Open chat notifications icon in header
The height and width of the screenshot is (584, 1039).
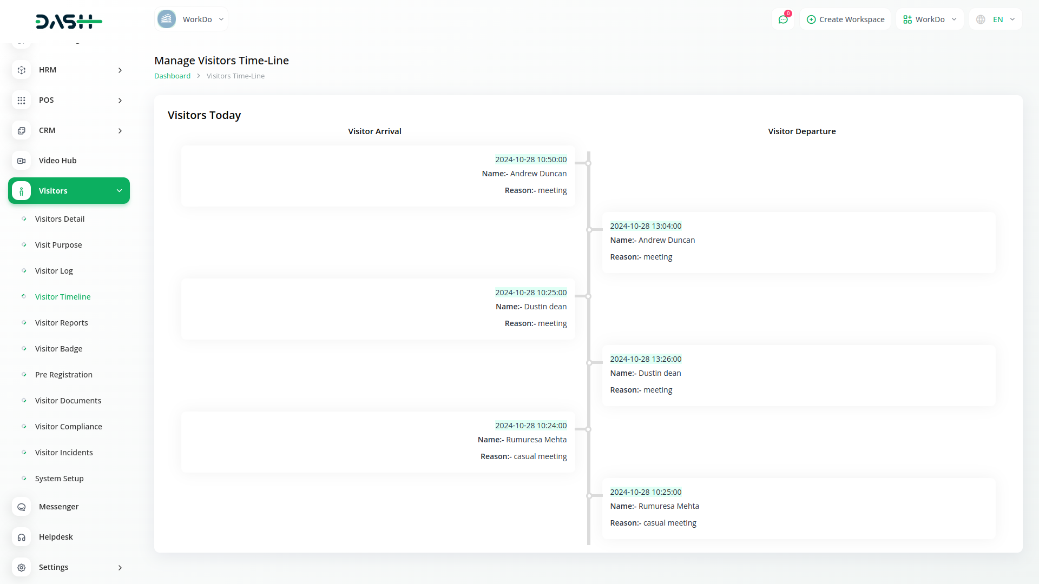tap(783, 19)
